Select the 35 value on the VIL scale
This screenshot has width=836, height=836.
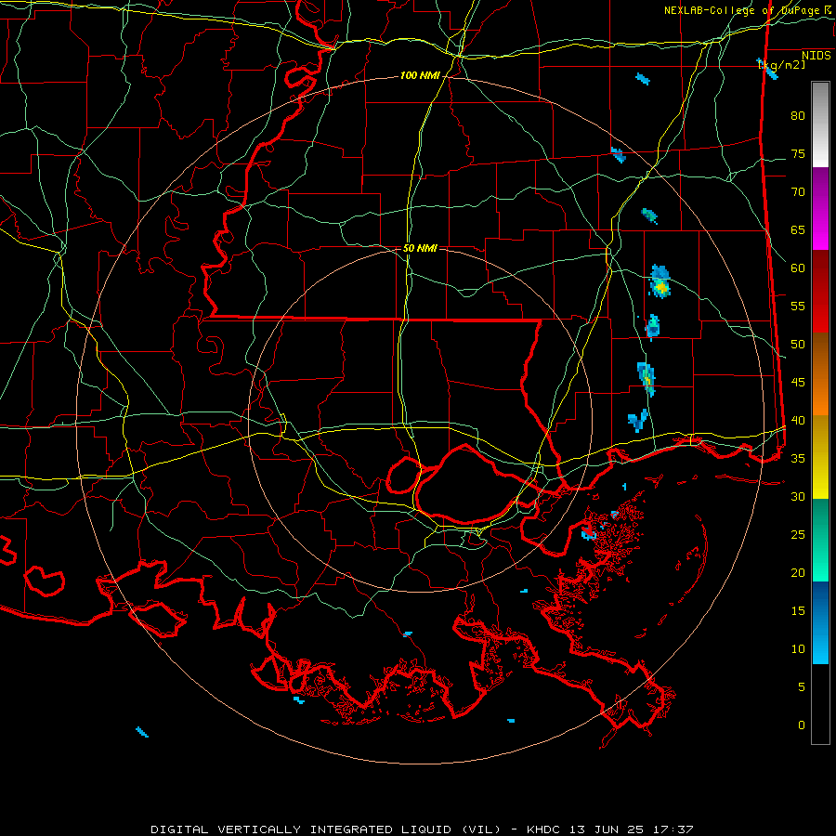coord(798,459)
